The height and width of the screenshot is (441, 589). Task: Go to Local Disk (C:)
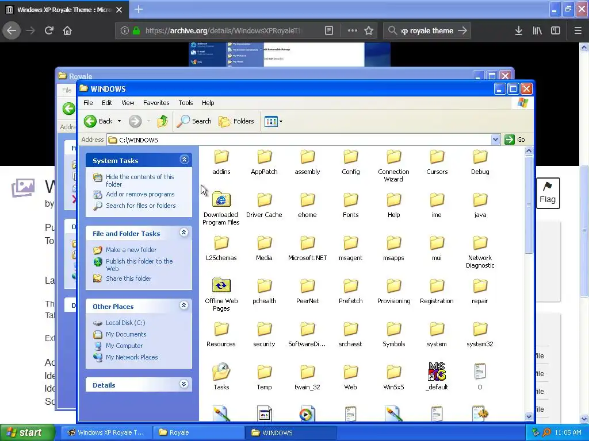pos(125,323)
